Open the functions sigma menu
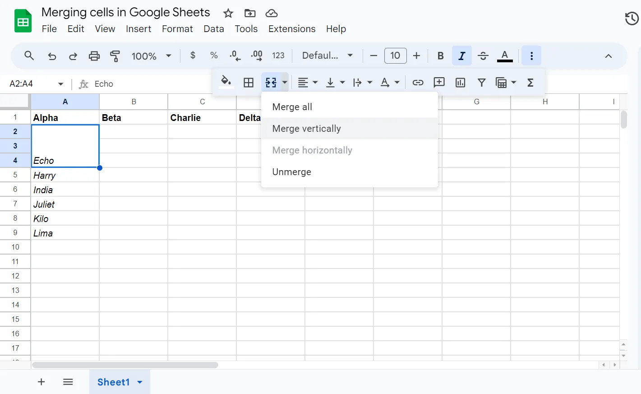The width and height of the screenshot is (641, 394). 530,83
